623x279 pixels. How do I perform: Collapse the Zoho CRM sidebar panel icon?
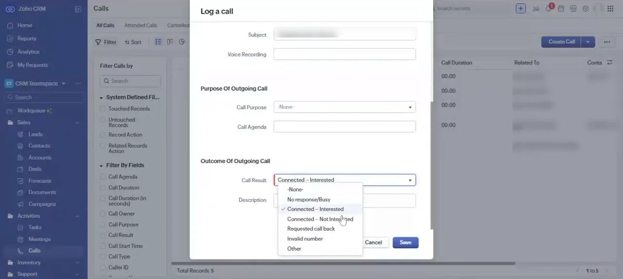click(78, 9)
